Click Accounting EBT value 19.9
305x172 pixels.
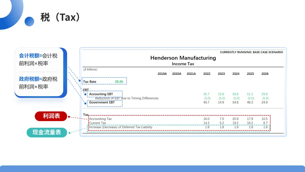(221, 94)
